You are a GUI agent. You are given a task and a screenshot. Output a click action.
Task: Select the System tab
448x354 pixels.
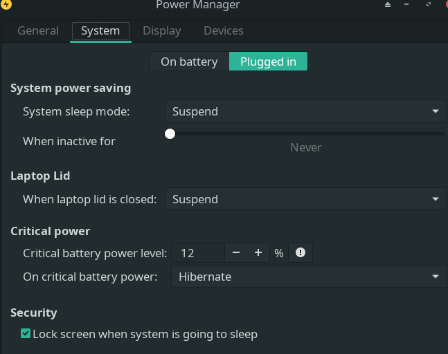pos(100,31)
